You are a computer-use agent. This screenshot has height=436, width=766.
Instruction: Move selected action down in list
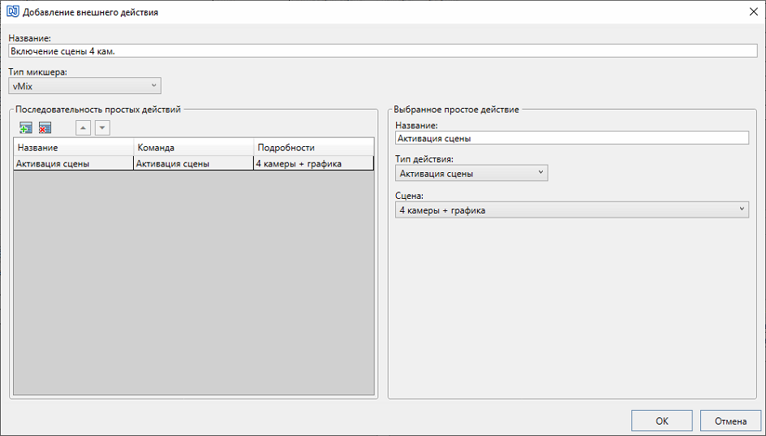[x=102, y=128]
